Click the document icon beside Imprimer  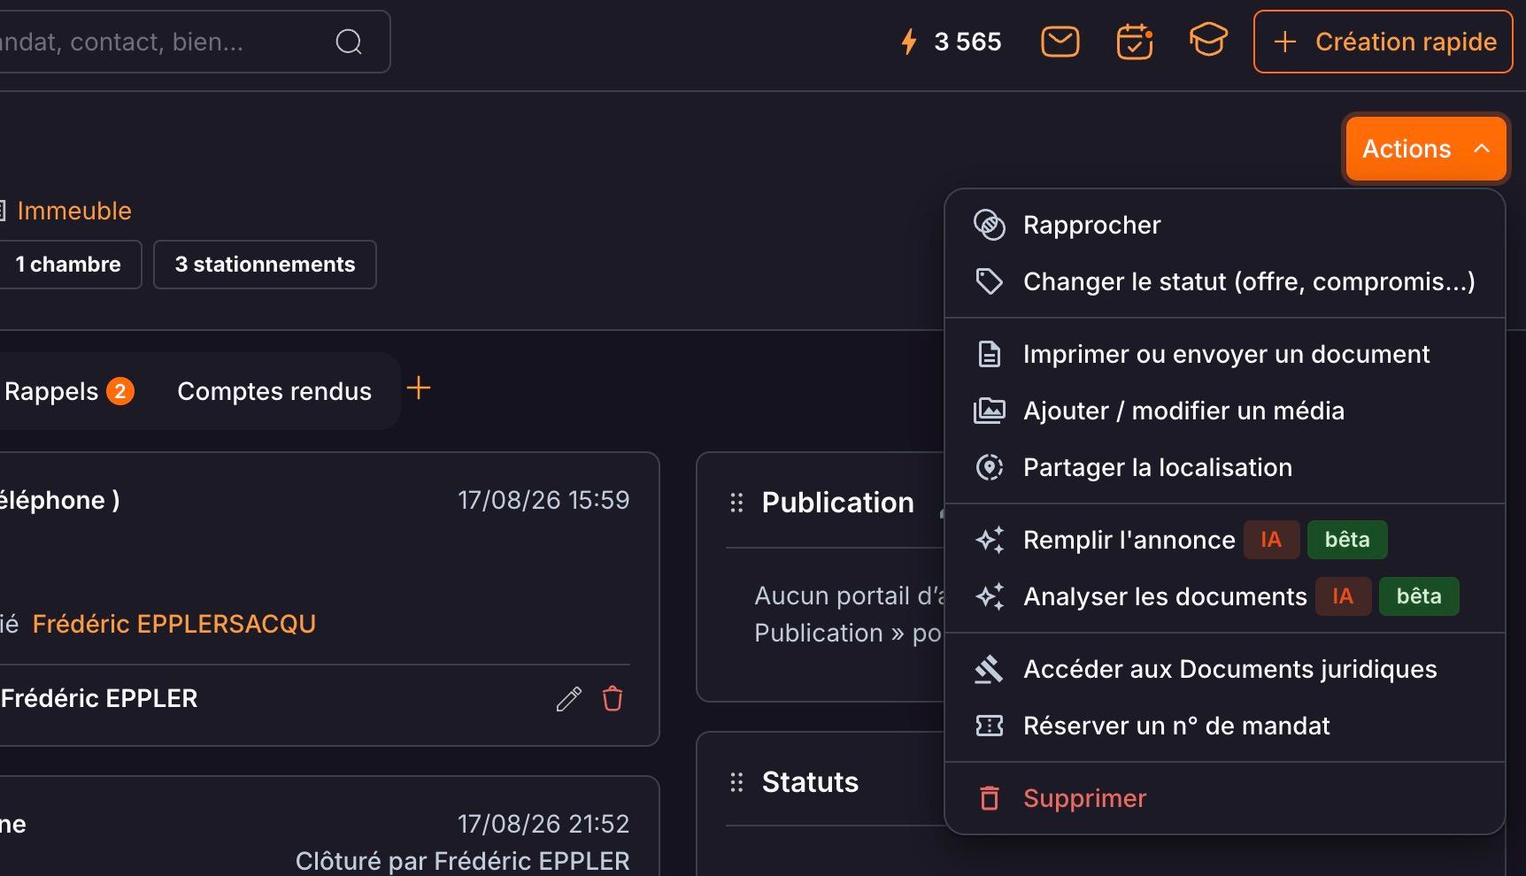pyautogui.click(x=990, y=354)
